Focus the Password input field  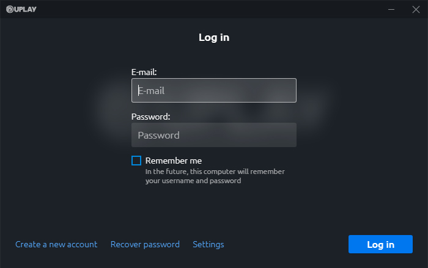[x=214, y=135]
